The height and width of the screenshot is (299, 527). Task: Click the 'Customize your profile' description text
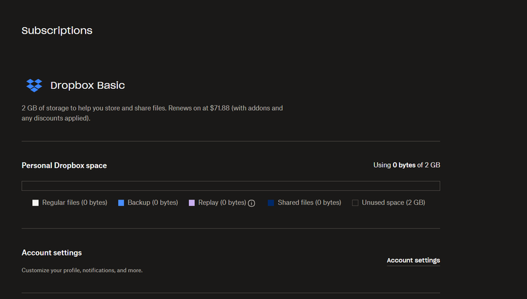[82, 270]
